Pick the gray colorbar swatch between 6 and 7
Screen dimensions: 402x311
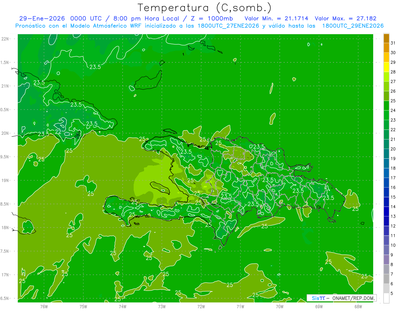point(386,279)
